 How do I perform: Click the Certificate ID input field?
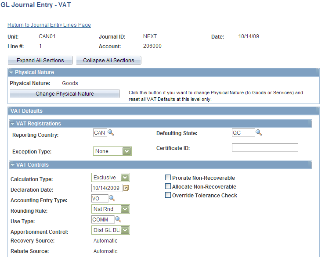[x=265, y=147]
